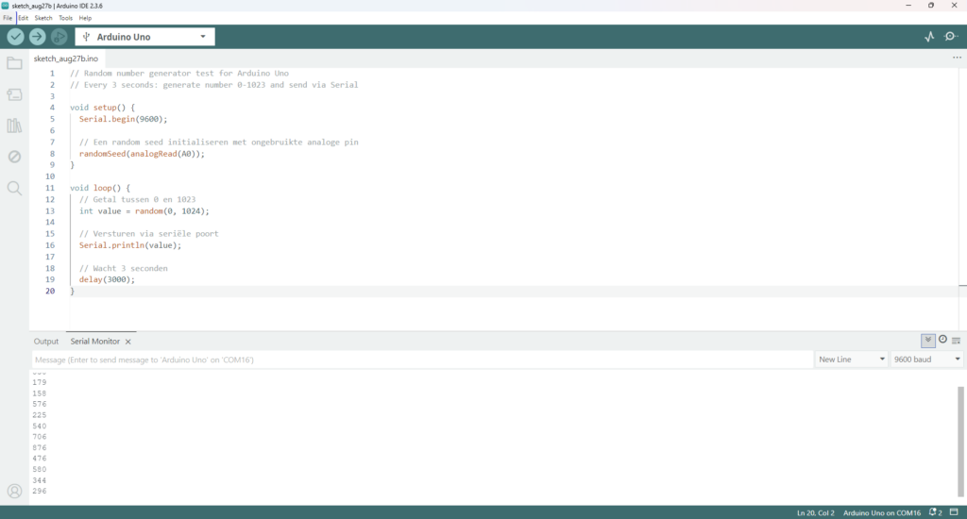
Task: Open the New Line ending dropdown
Action: 852,360
